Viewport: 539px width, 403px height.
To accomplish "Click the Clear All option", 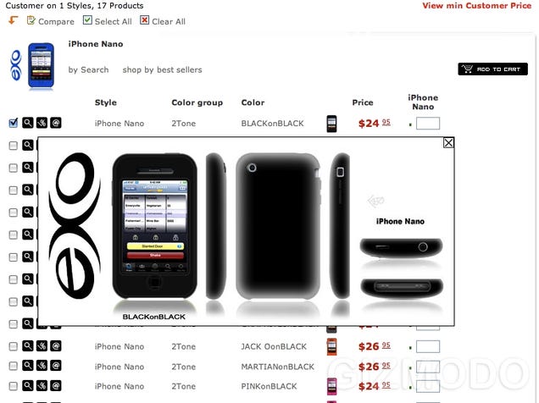I will point(163,21).
